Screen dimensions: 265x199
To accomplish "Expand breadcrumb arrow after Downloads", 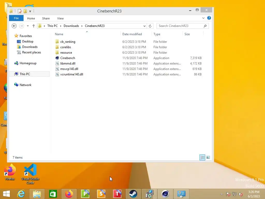I will 82,26.
